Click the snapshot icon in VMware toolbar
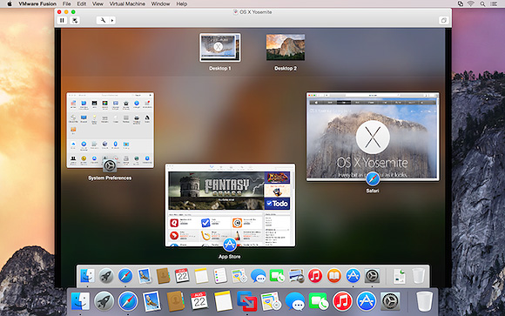 tap(75, 20)
